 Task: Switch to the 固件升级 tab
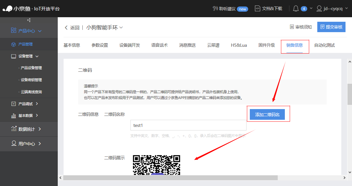[267, 45]
